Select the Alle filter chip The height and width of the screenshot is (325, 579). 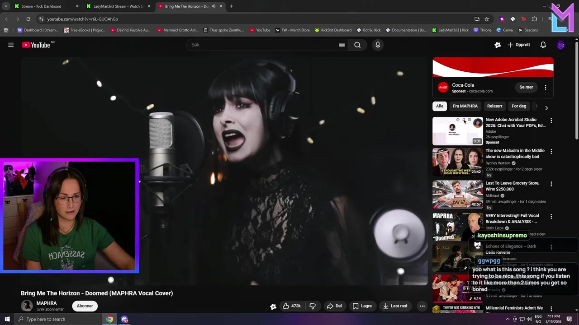tap(440, 106)
